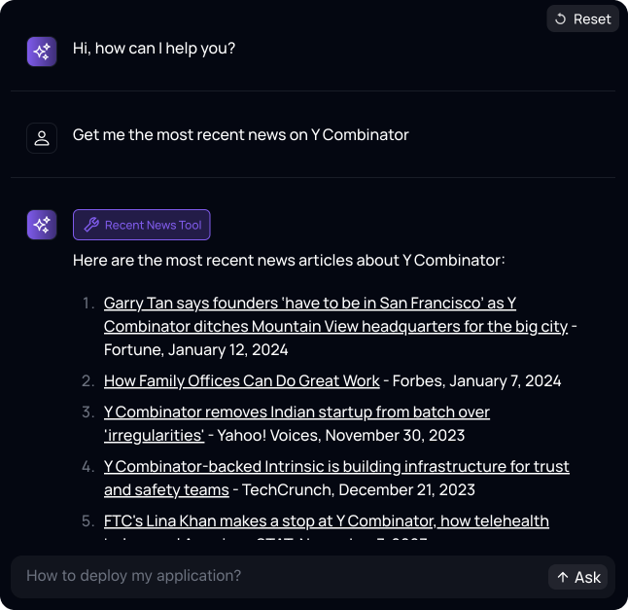This screenshot has width=628, height=610.
Task: Click the user message about Y Combinator news
Action: pos(241,135)
